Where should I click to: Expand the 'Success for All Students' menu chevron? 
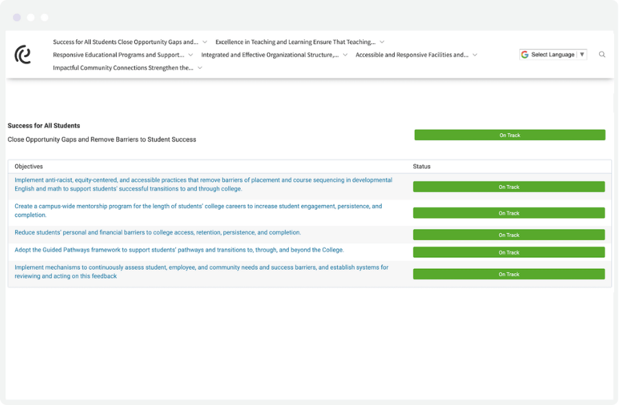pos(206,41)
